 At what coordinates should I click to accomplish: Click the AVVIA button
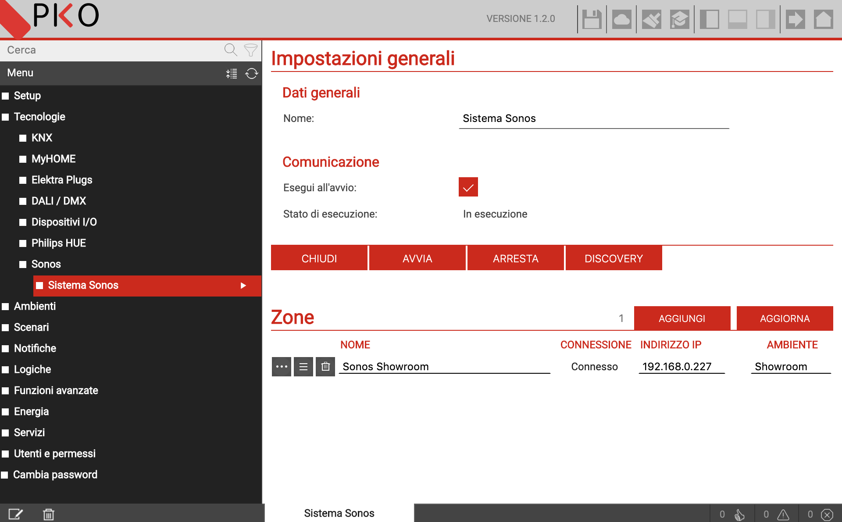417,258
